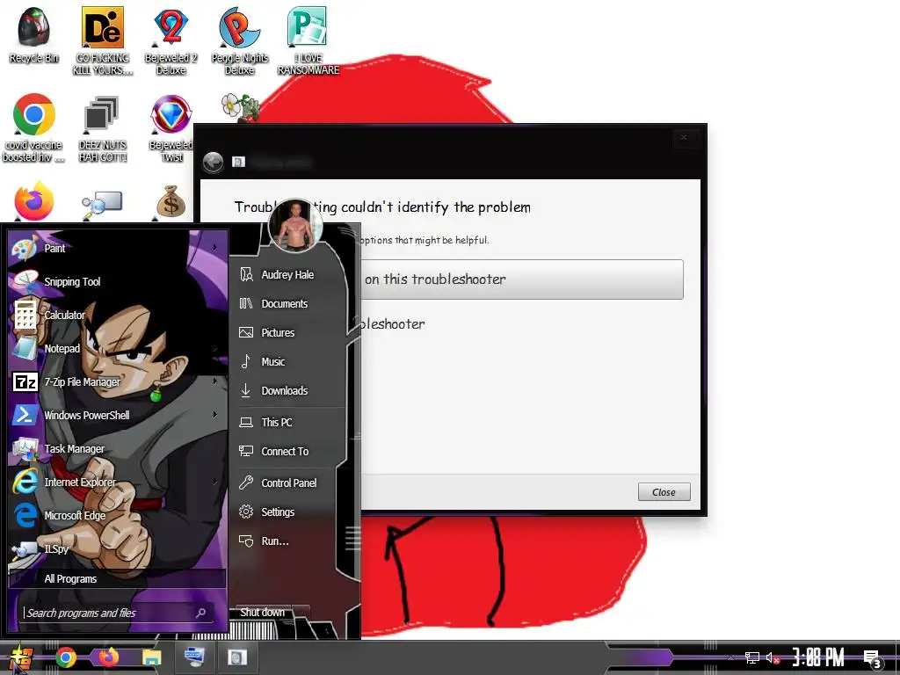
Task: Select the Publisher file icon labeled RANSOMWARE
Action: pyautogui.click(x=308, y=40)
